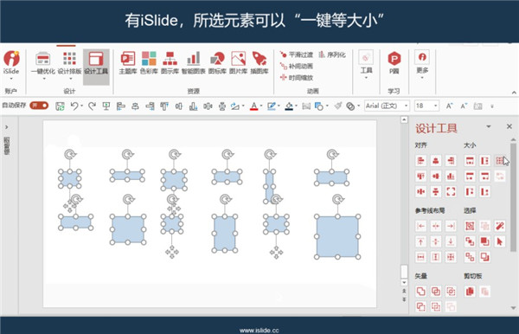Select 平滑过渡 animation option
Viewport: 519px width, 334px height.
[x=296, y=55]
